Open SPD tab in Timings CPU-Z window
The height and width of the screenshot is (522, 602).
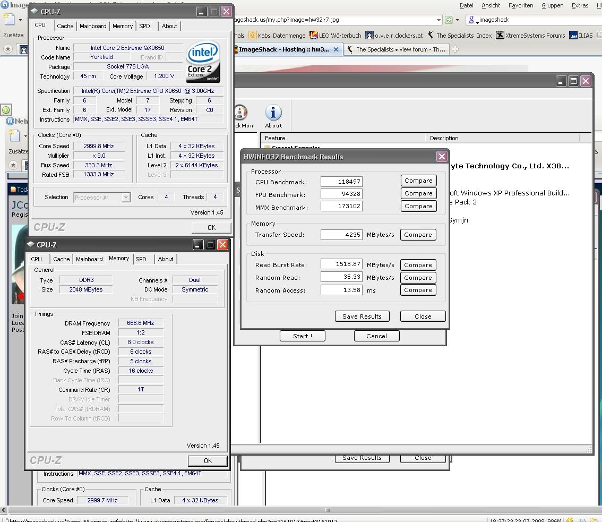click(141, 259)
